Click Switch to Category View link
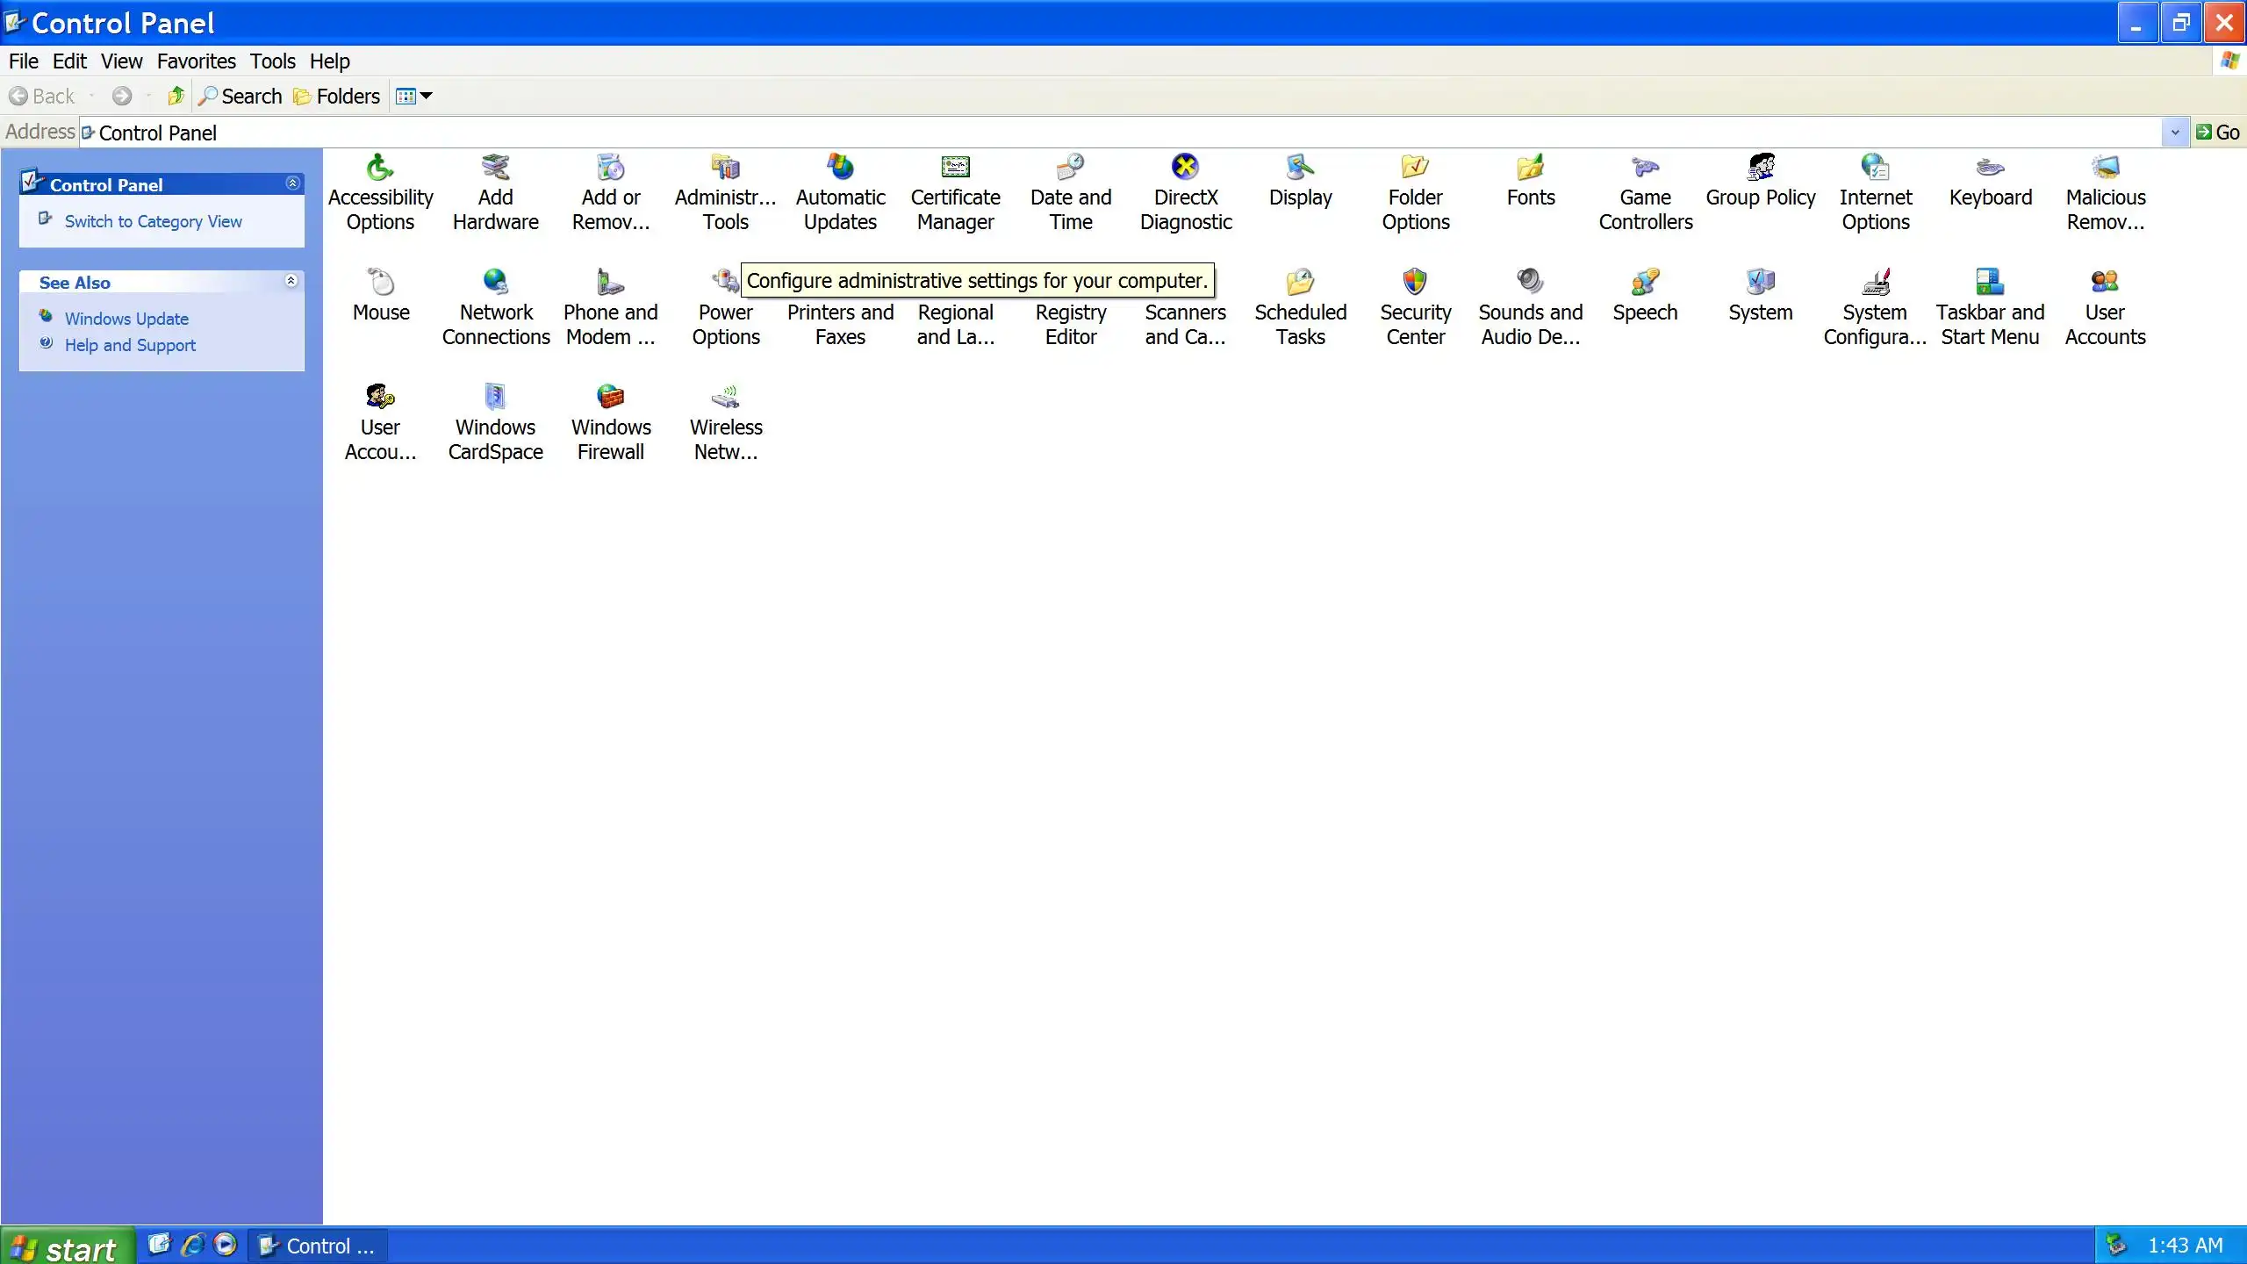The height and width of the screenshot is (1264, 2247). tap(153, 222)
